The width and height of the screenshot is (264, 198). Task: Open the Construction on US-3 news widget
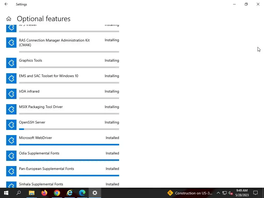pyautogui.click(x=190, y=193)
